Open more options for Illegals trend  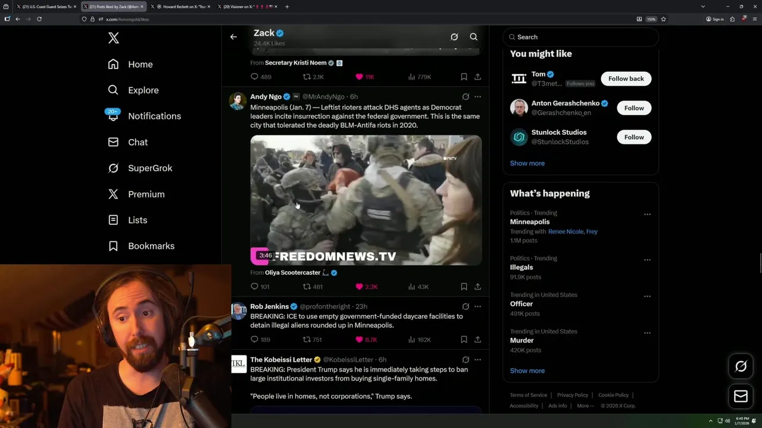[x=647, y=260]
